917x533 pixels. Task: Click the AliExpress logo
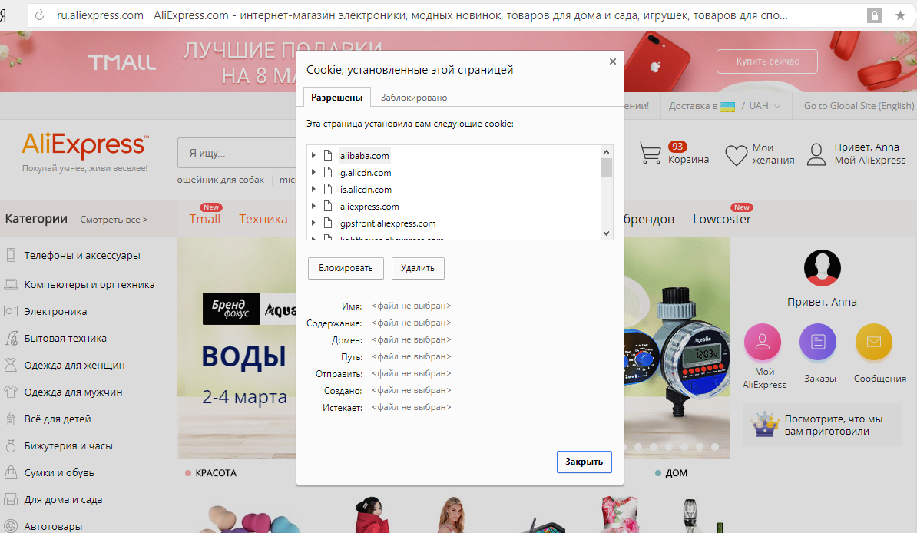pos(85,145)
